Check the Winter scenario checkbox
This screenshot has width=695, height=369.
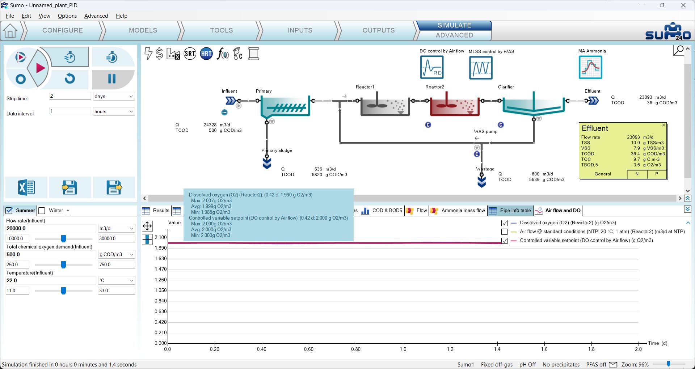(42, 211)
